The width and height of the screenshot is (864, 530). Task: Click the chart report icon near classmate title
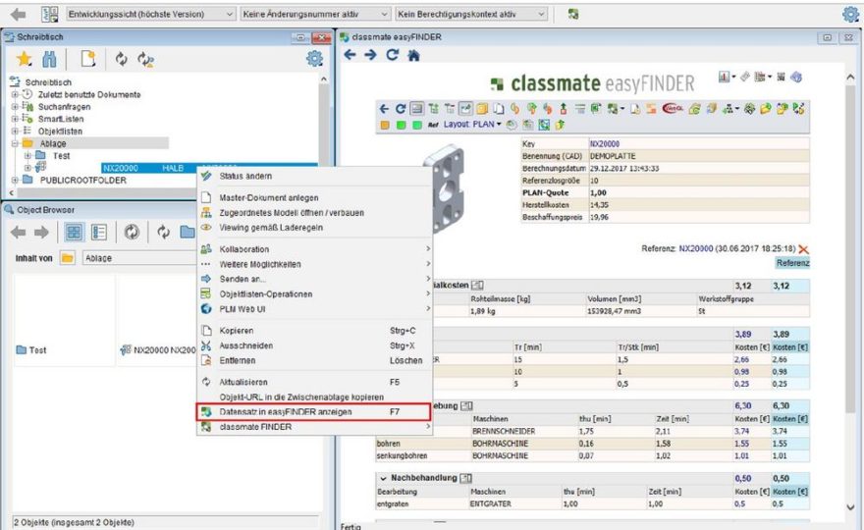(x=724, y=78)
